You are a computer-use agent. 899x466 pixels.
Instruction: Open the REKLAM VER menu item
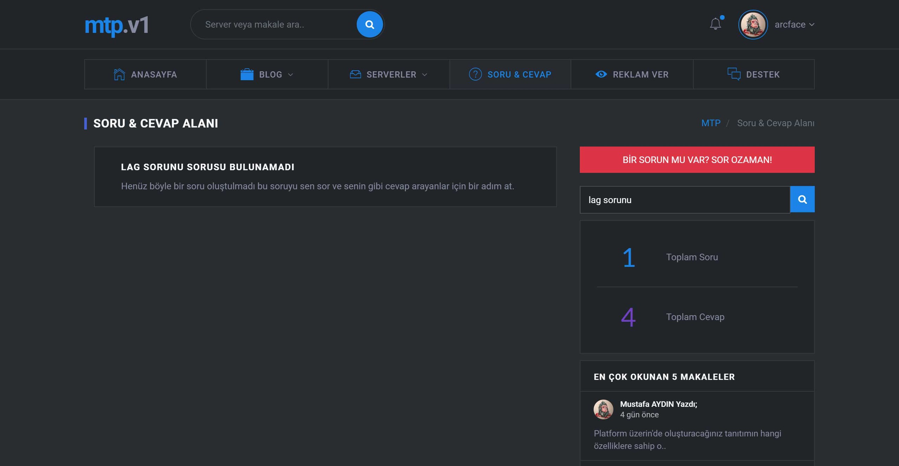click(632, 74)
